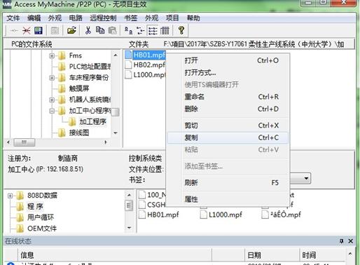Expand the Fms folder node

(52, 56)
